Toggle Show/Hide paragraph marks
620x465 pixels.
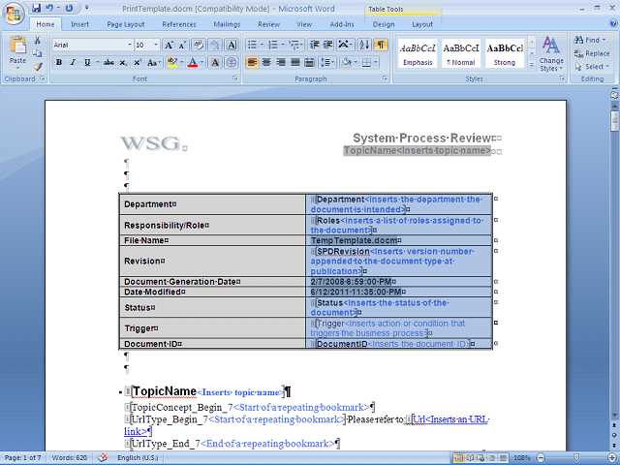[381, 46]
